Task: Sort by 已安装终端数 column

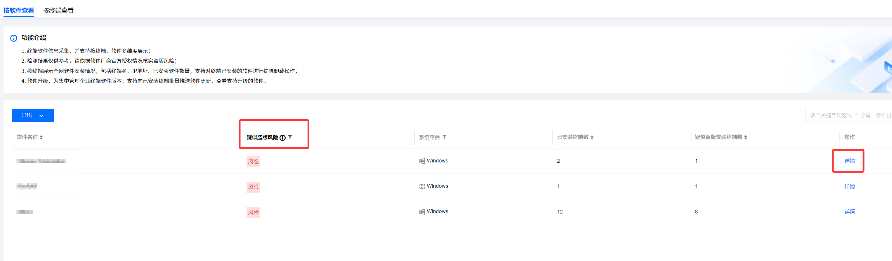Action: [592, 138]
